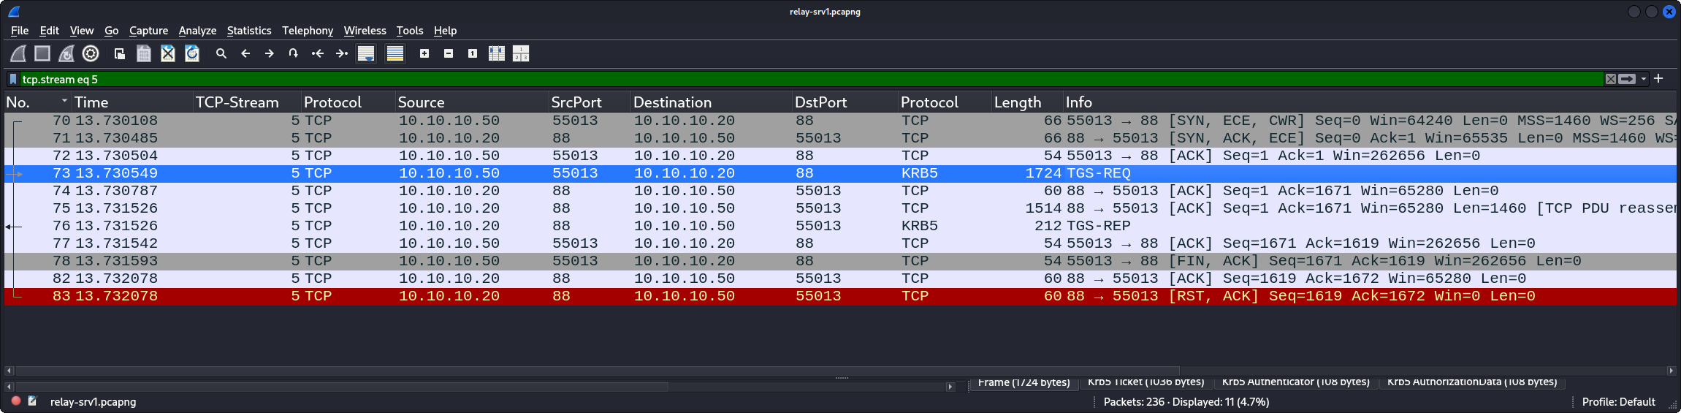Open the View menu
This screenshot has height=413, width=1681.
(82, 30)
